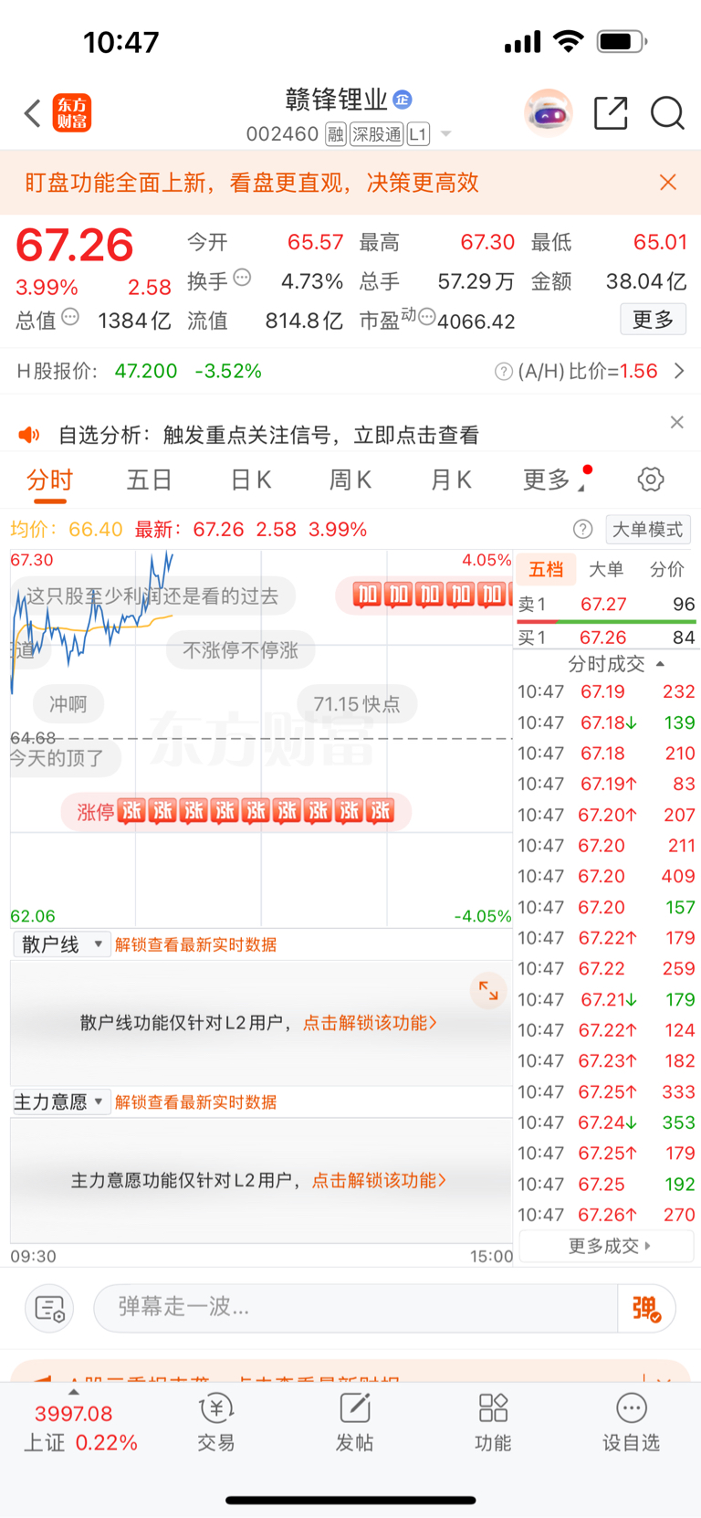Tap the 深股通 tag
The image size is (701, 1518).
tap(377, 134)
